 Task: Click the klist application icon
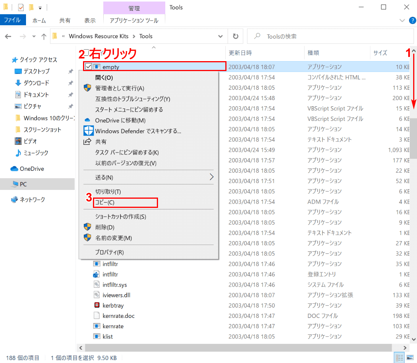click(96, 336)
